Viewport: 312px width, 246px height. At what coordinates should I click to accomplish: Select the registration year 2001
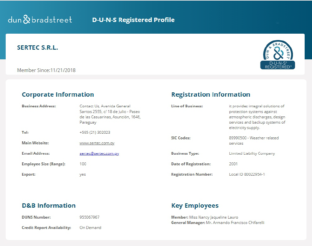(x=233, y=164)
